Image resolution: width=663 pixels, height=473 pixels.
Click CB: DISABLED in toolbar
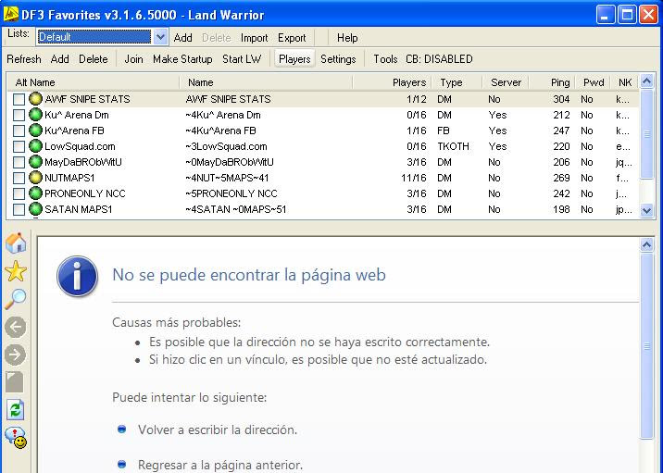point(439,59)
